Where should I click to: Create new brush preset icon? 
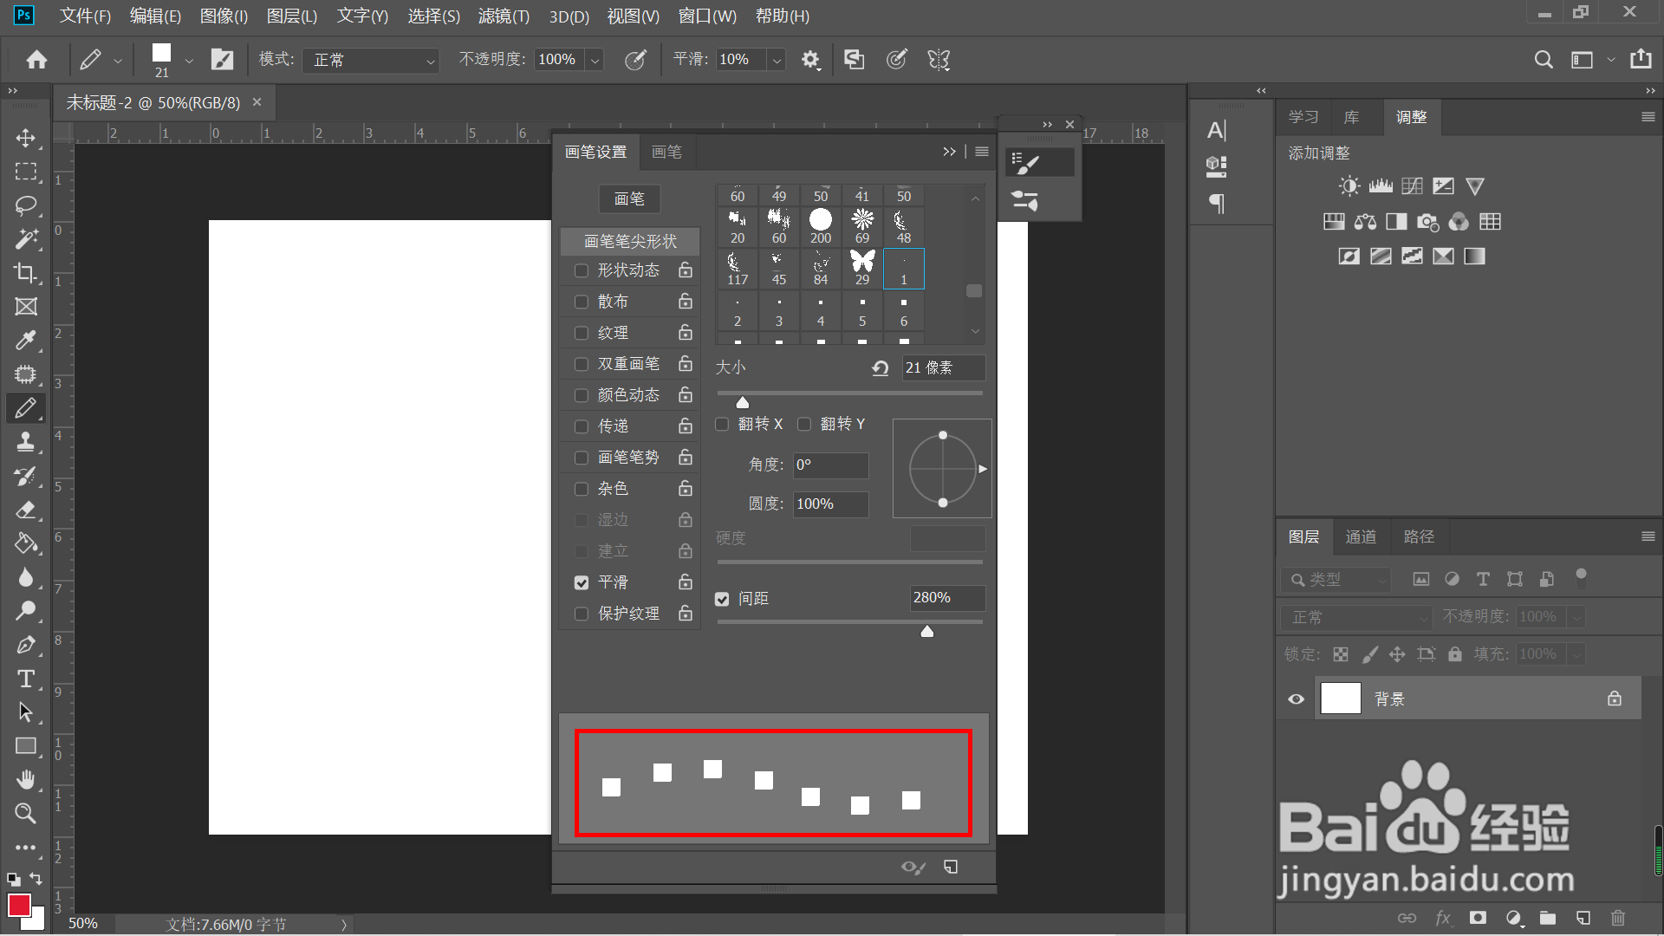pyautogui.click(x=951, y=867)
